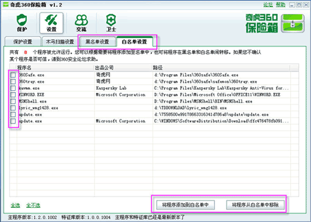Open the 帮助 help link

280,5
